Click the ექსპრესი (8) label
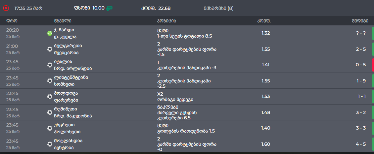 coord(219,8)
